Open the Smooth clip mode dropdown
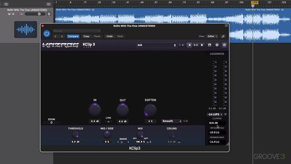 pyautogui.click(x=171, y=121)
